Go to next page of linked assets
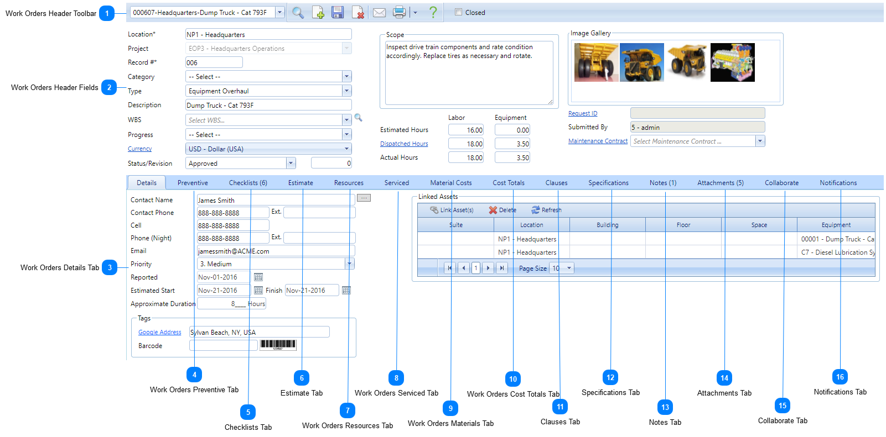Viewport: 886px width, 437px height. pyautogui.click(x=488, y=268)
